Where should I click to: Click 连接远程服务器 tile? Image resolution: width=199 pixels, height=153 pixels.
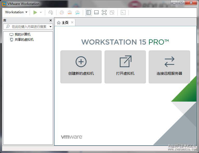pos(169,67)
